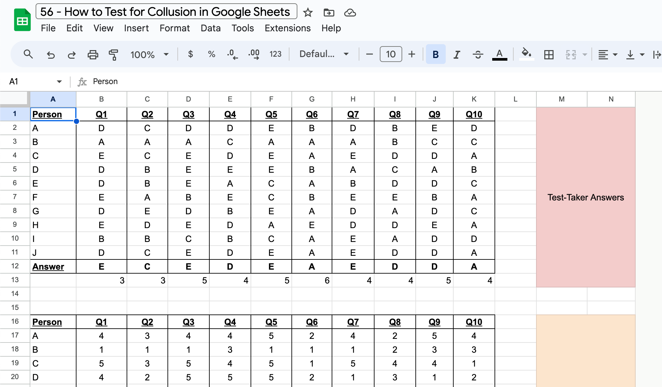Image resolution: width=662 pixels, height=387 pixels.
Task: Open the Extensions menu
Action: click(x=287, y=28)
